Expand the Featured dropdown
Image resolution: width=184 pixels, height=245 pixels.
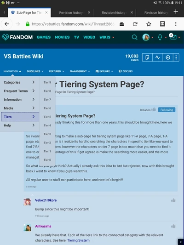(57, 71)
